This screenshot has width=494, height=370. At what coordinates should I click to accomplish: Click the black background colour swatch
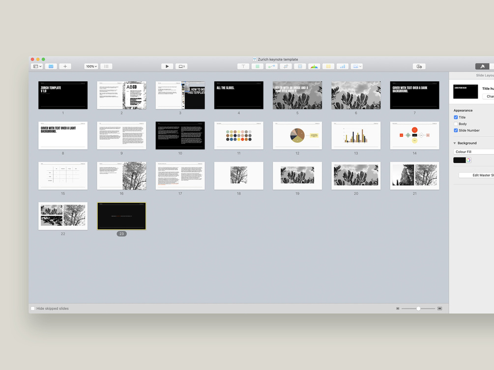click(459, 160)
